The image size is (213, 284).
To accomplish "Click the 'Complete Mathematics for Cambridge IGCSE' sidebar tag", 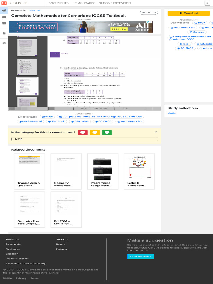I will click(x=190, y=38).
